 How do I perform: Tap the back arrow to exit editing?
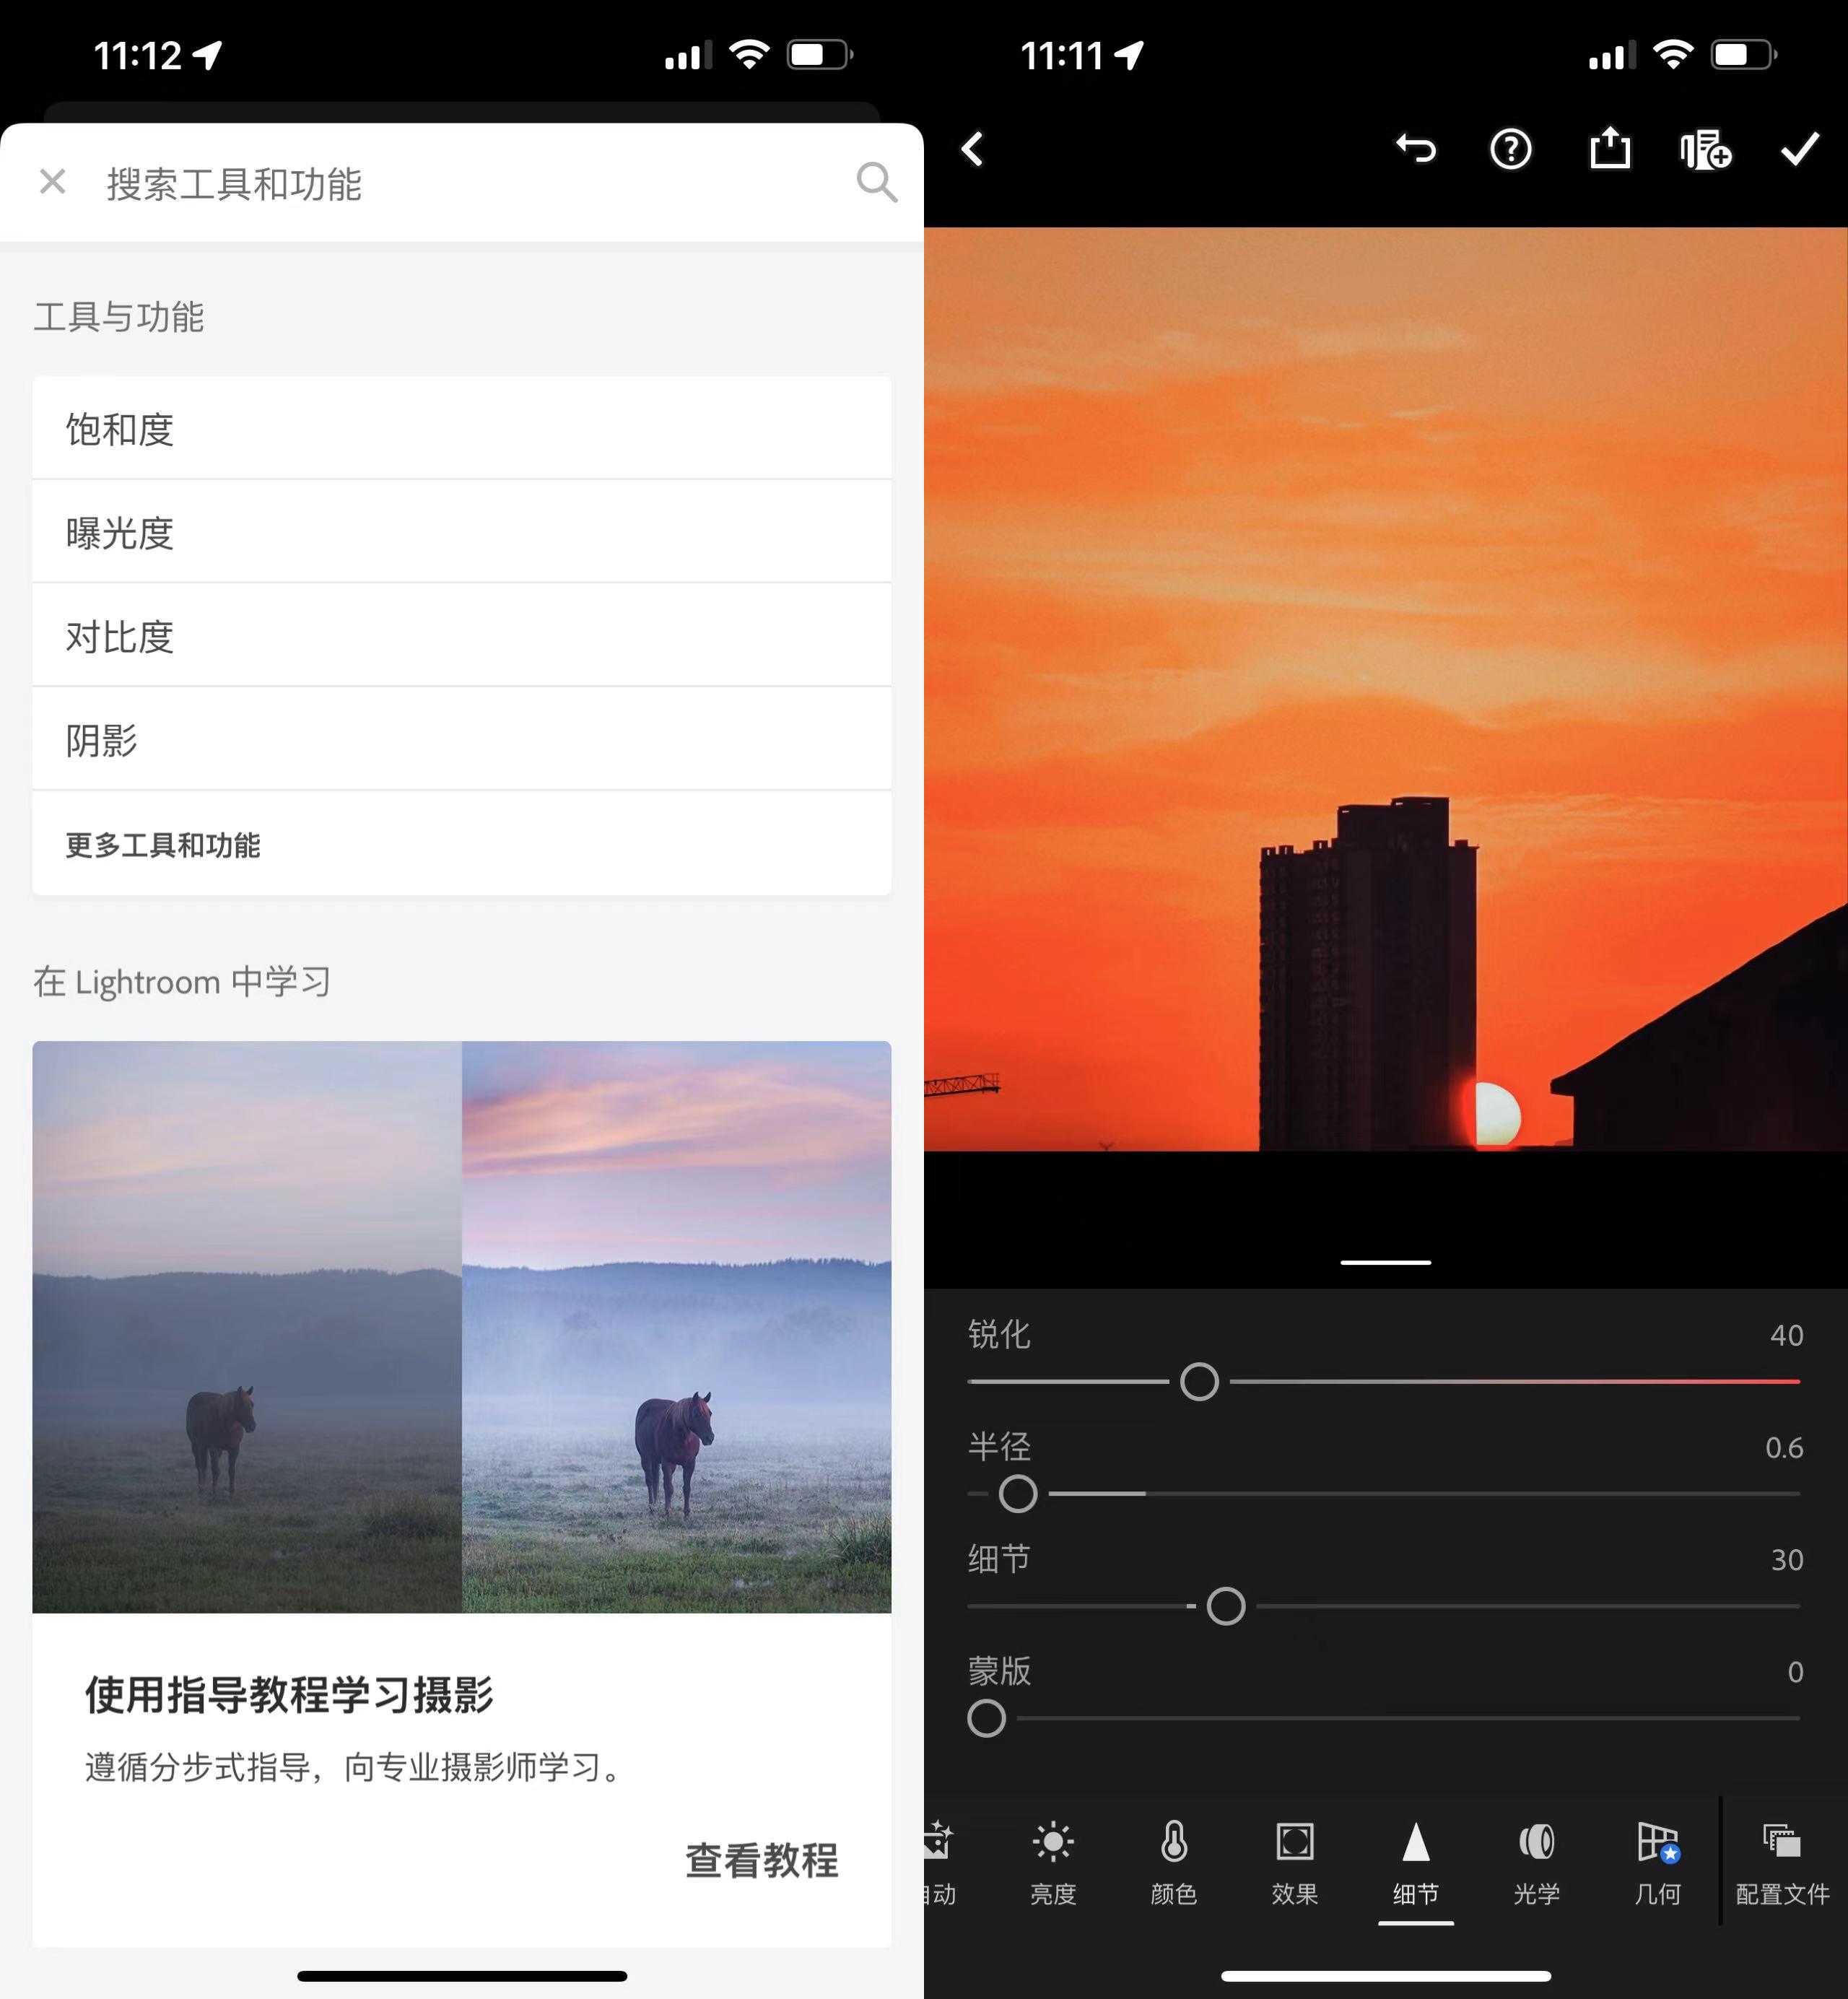971,149
